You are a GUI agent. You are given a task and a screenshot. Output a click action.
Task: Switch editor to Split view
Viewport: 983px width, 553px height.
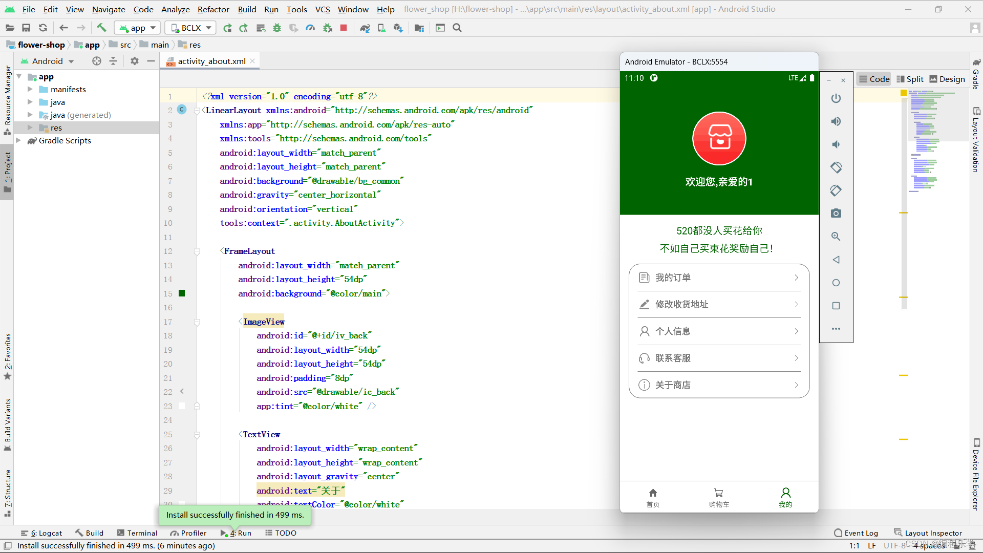point(910,79)
